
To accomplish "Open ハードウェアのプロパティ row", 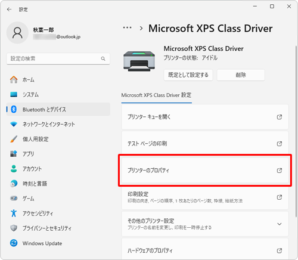I will (205, 249).
